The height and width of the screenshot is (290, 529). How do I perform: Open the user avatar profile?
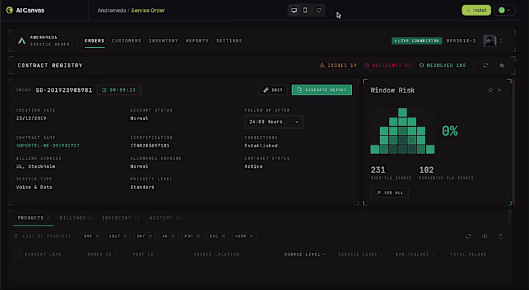489,41
